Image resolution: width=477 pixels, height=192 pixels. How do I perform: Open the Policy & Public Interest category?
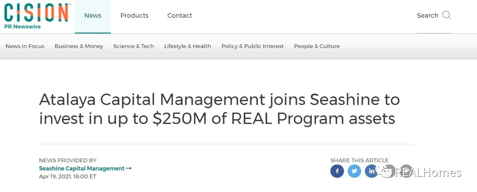point(253,46)
